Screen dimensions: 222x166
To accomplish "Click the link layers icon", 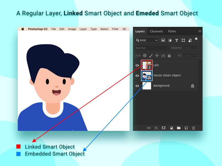I will (148, 128).
